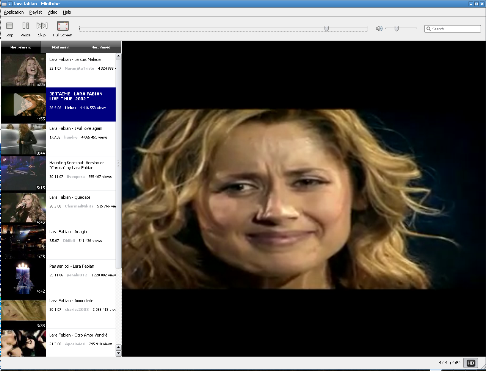Click the Minitube title bar app icon
The width and height of the screenshot is (486, 371).
(x=10, y=3)
